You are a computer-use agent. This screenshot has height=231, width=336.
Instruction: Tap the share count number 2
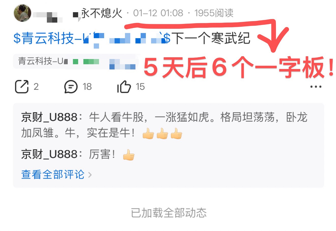(36, 87)
